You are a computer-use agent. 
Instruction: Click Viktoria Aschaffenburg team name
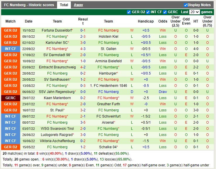click(x=57, y=141)
